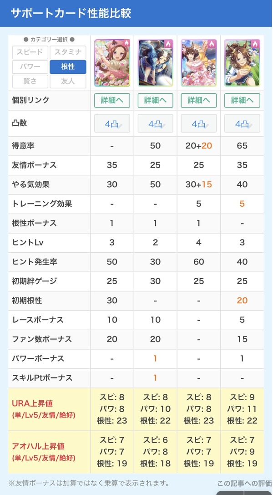Open the third card's 4凸 limit-break dropdown
The height and width of the screenshot is (495, 273).
coord(198,123)
